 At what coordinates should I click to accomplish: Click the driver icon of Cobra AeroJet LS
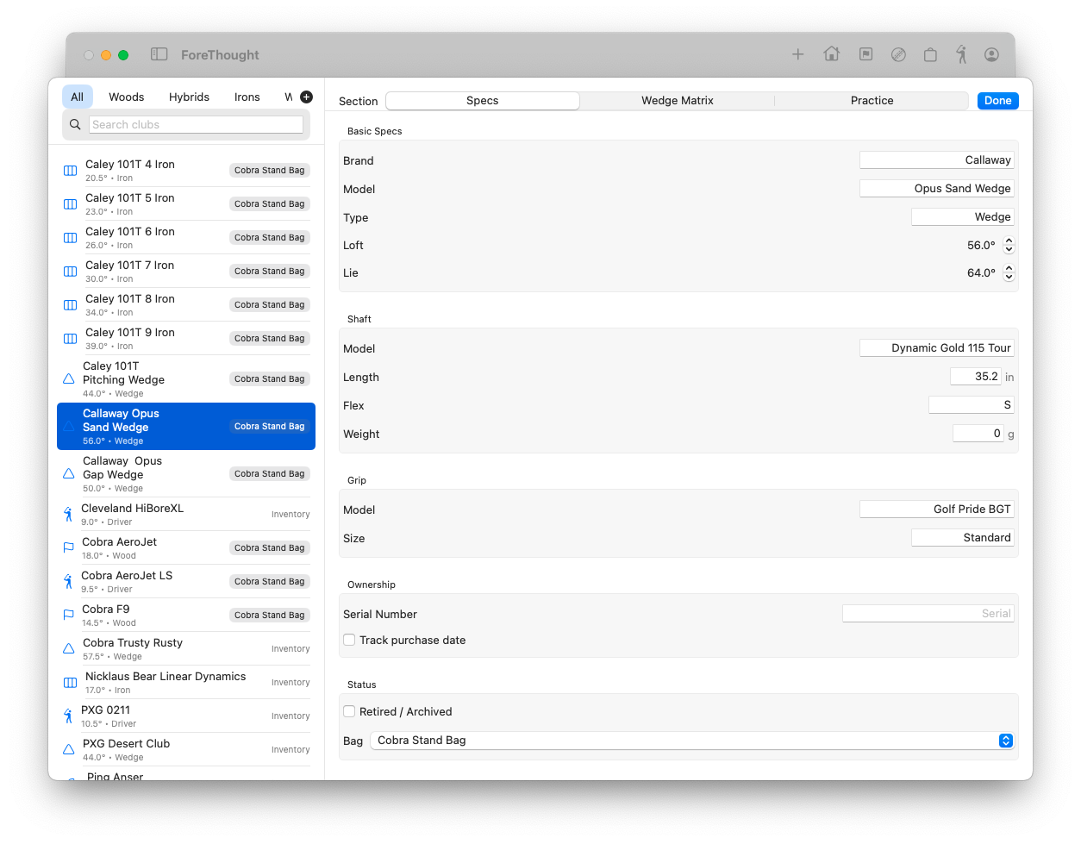68,582
